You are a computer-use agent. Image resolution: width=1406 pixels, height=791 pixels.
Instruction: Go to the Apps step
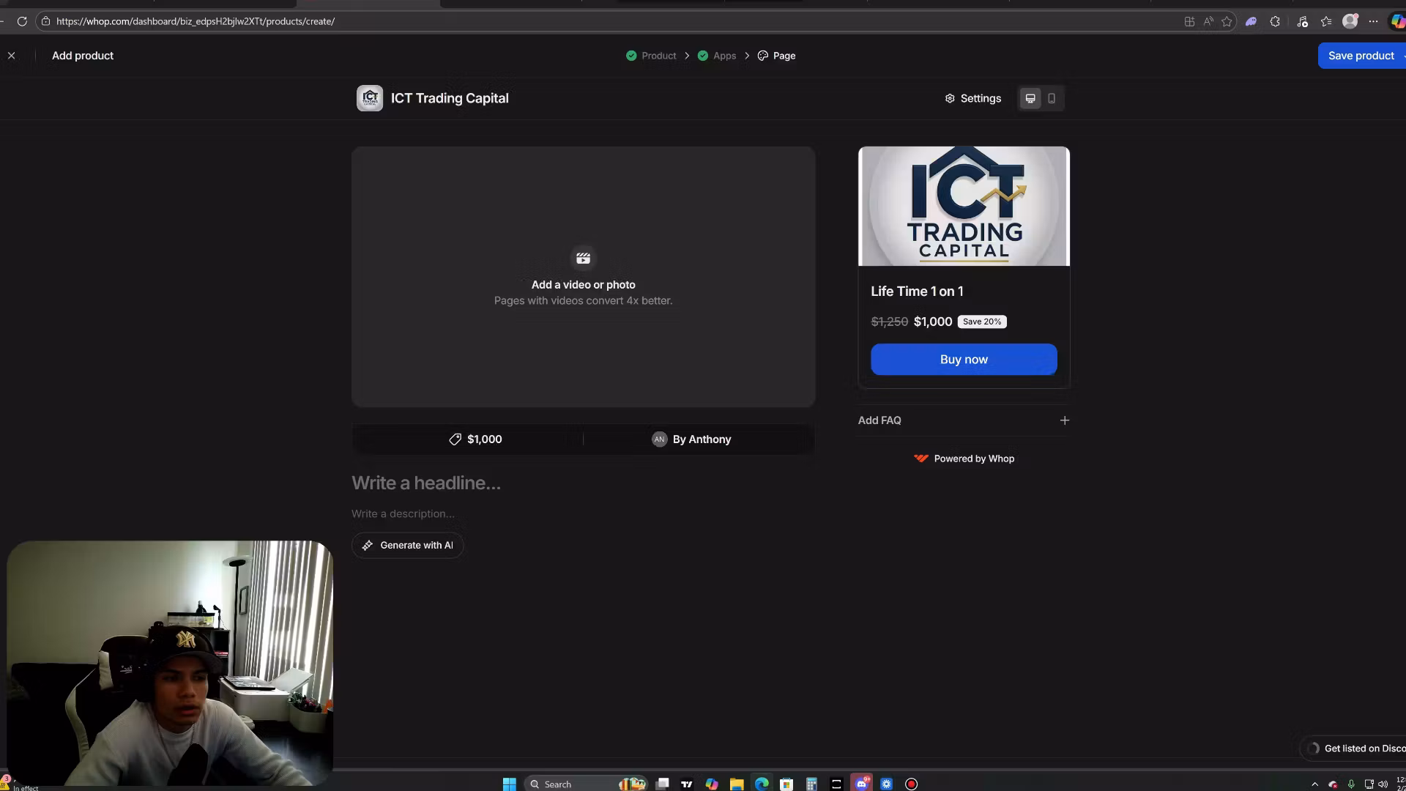coord(724,56)
